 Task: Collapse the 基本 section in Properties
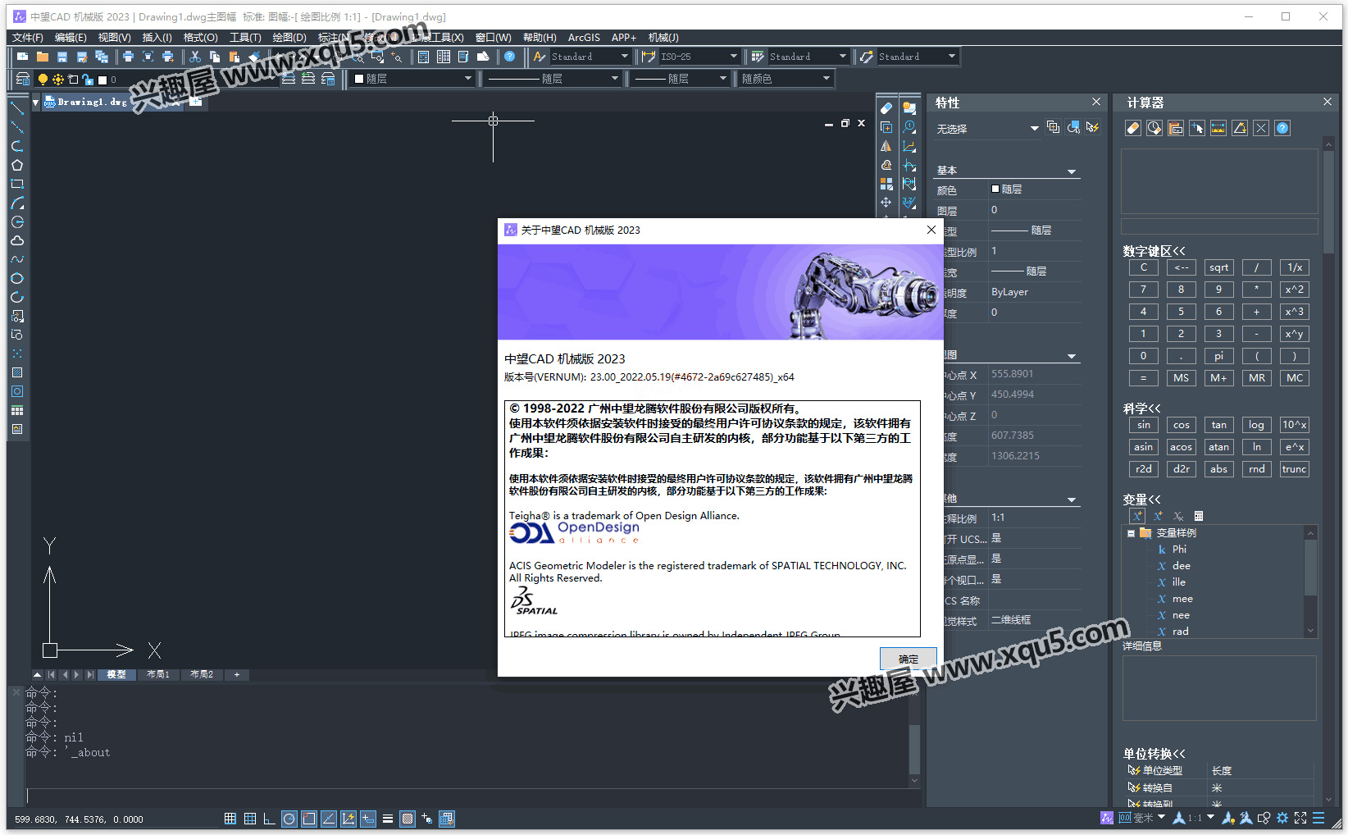(x=1072, y=171)
